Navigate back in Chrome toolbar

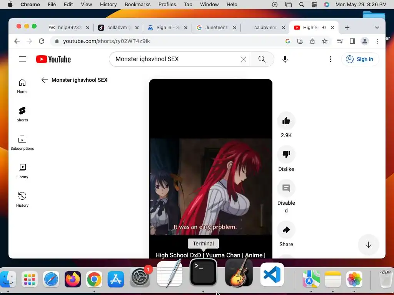17,41
